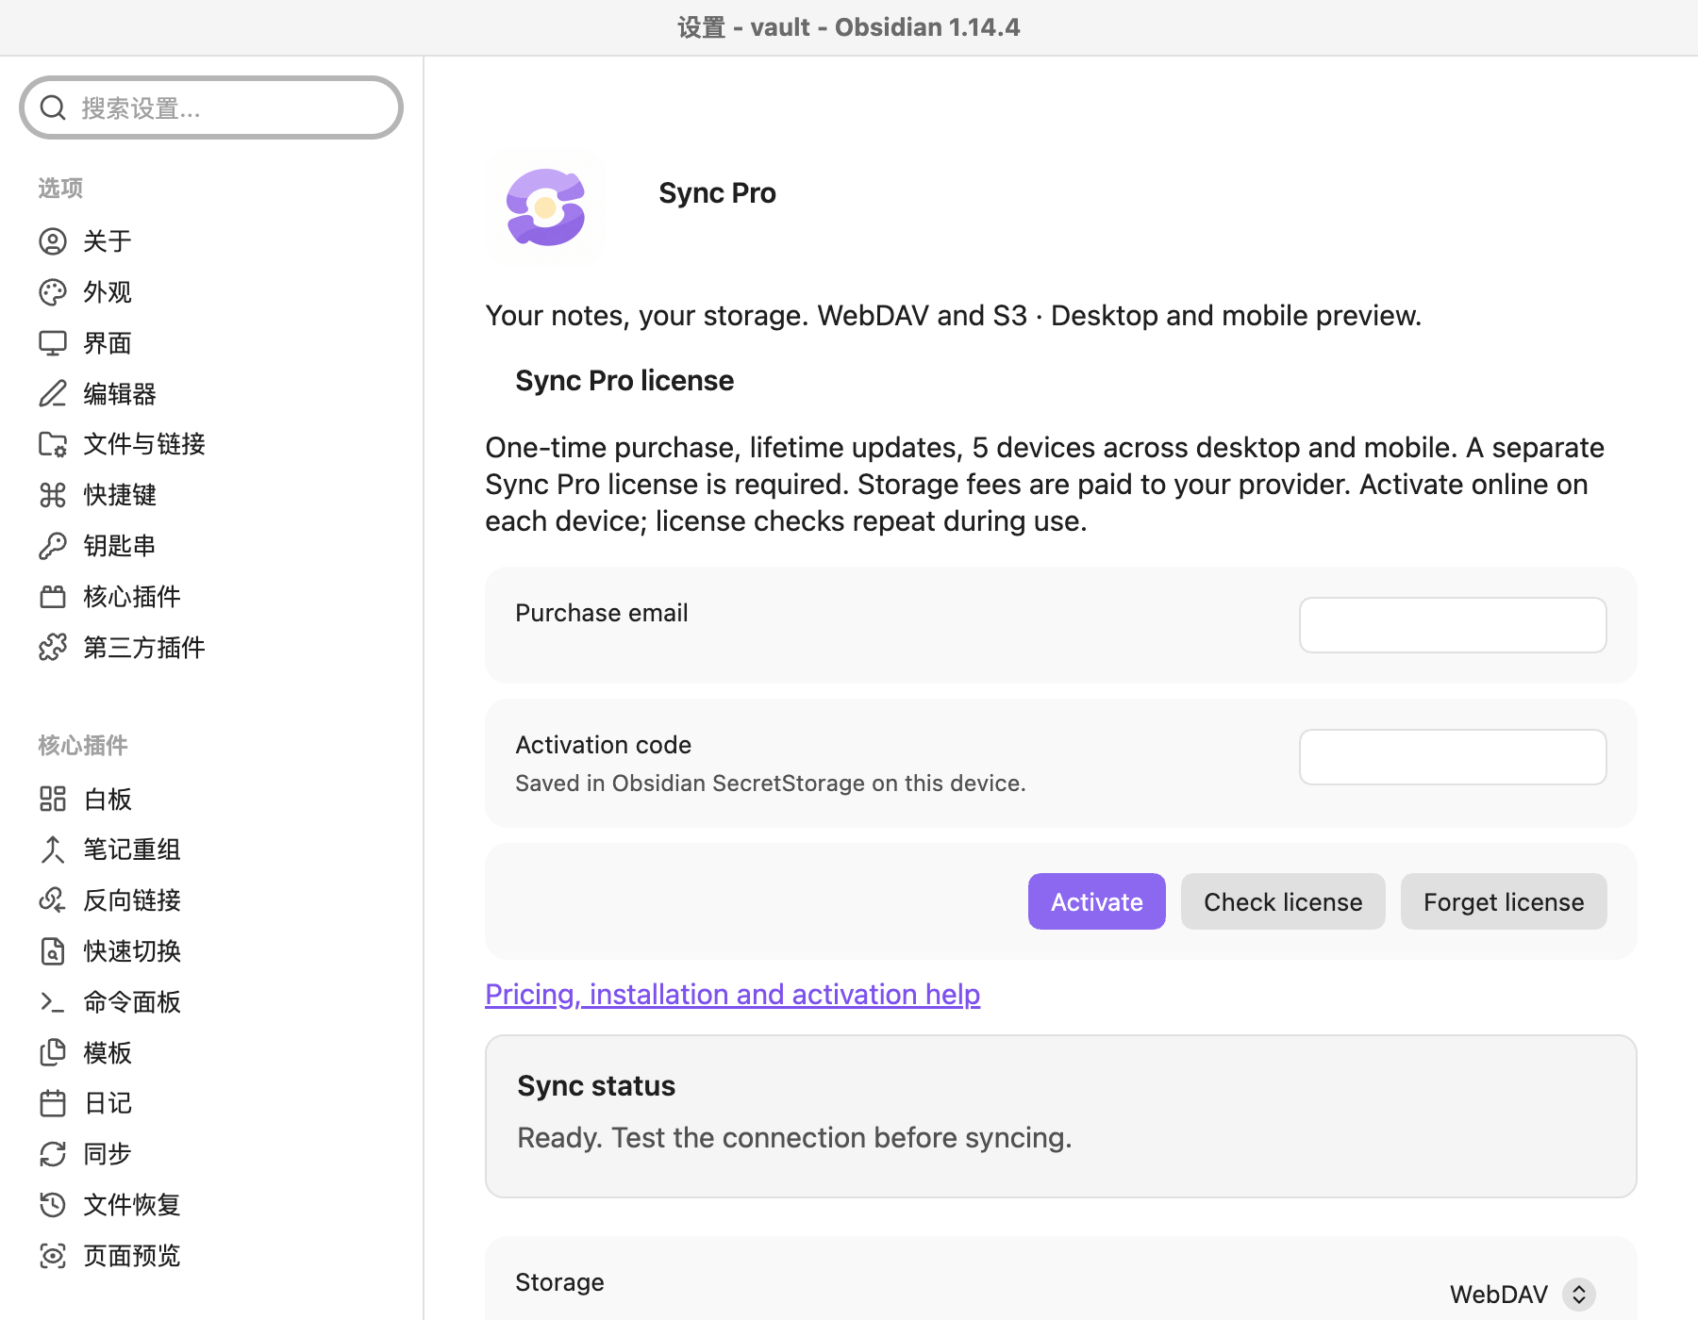1698x1320 pixels.
Task: Select the 核心插件 tab label under 选项
Action: coord(132,597)
